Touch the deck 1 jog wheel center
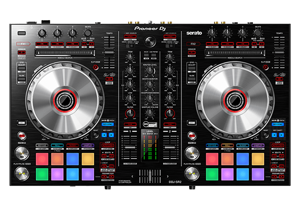The height and width of the screenshot is (212, 300). [x=65, y=100]
